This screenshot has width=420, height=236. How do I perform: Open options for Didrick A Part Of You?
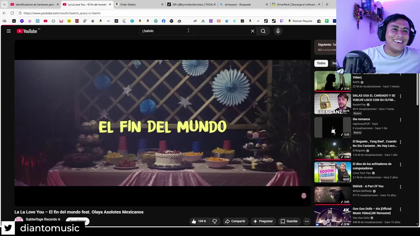pyautogui.click(x=400, y=187)
